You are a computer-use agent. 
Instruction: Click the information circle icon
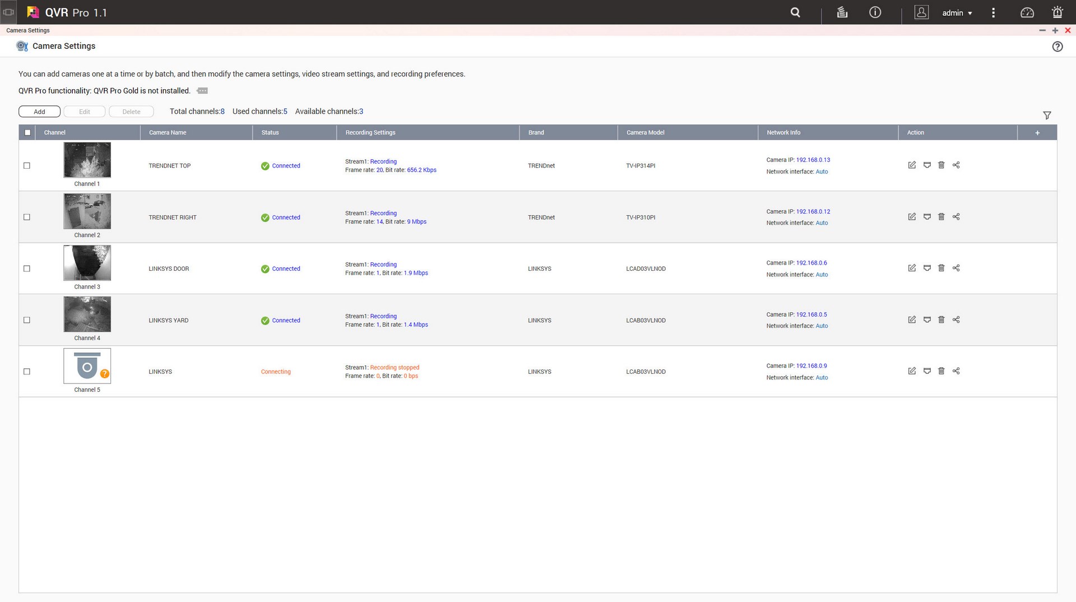point(875,12)
